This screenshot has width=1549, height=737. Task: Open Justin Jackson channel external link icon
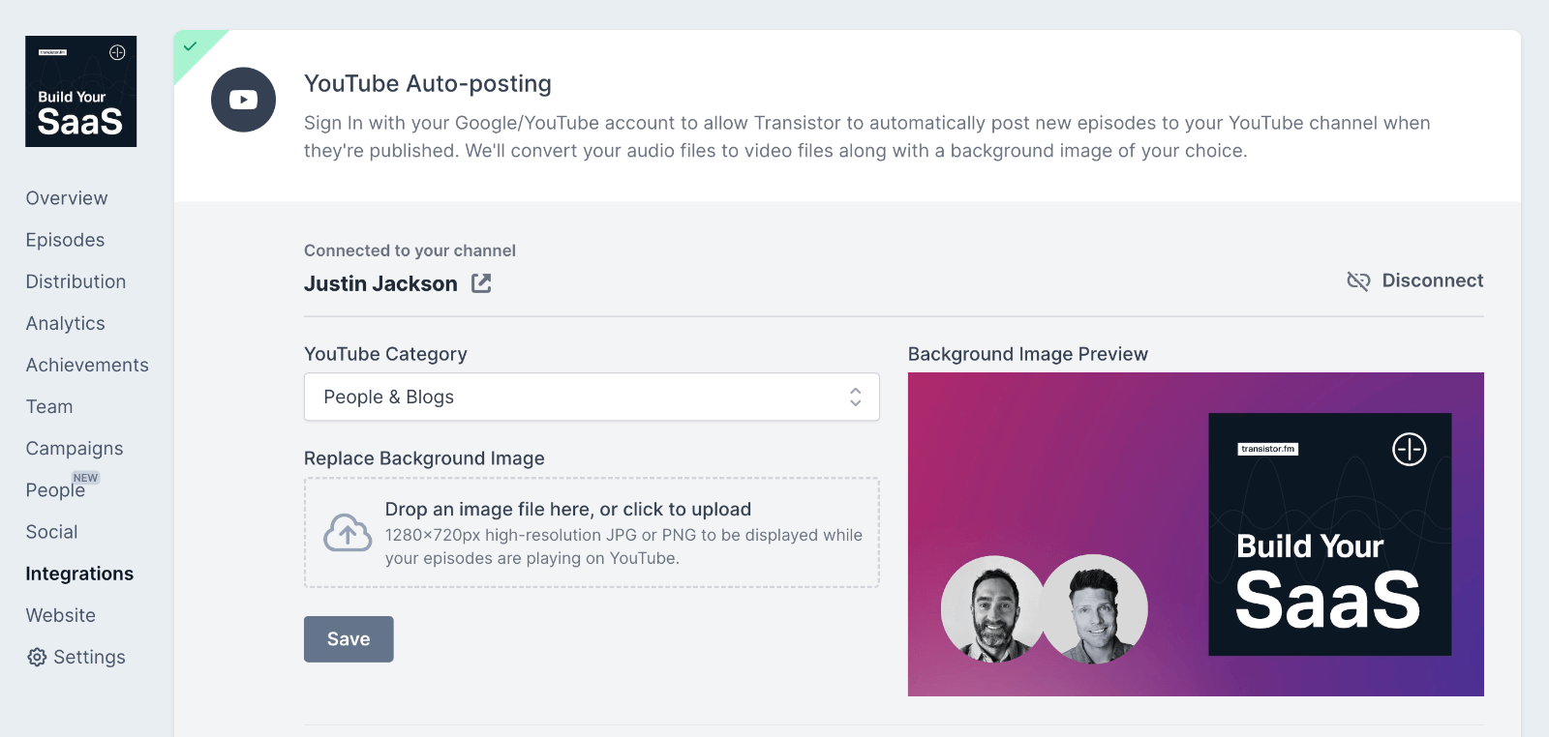(x=481, y=283)
